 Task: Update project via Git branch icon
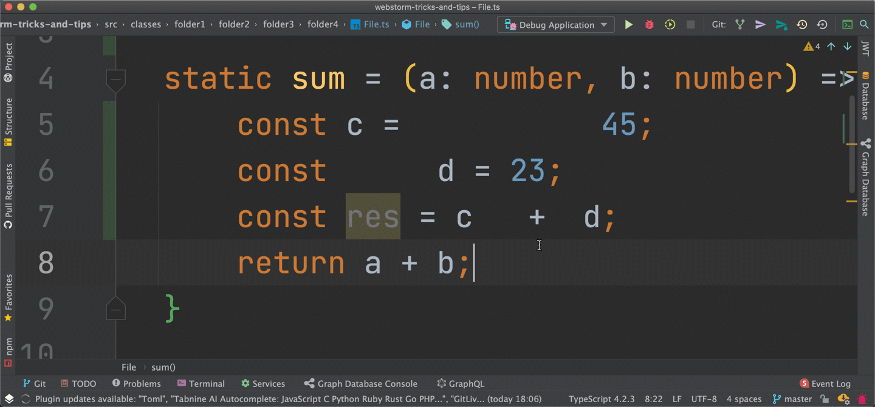click(740, 25)
